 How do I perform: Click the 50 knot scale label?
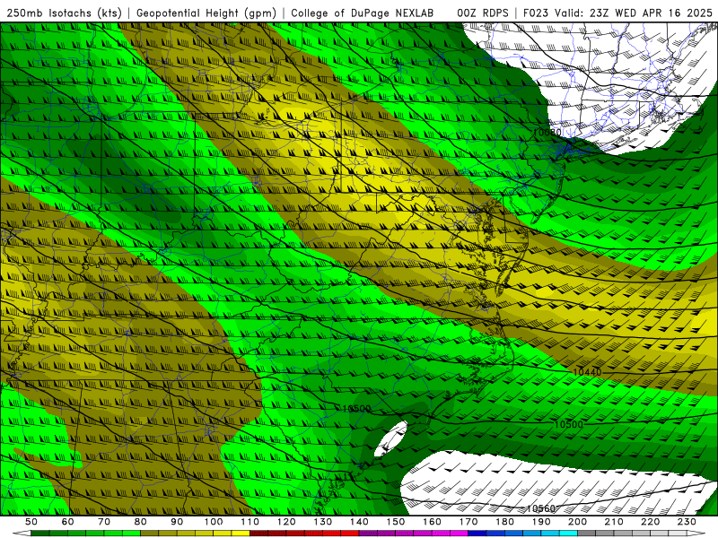[x=31, y=522]
